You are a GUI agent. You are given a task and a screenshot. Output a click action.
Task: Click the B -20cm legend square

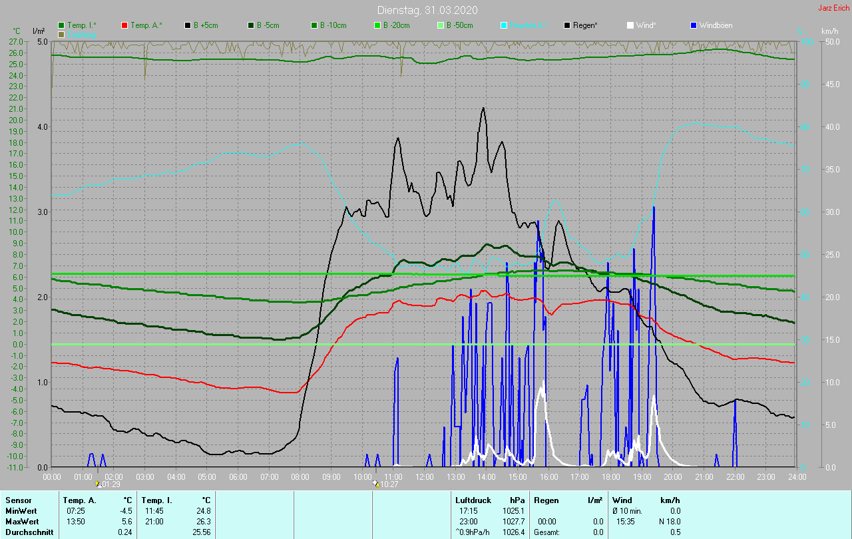coord(376,25)
